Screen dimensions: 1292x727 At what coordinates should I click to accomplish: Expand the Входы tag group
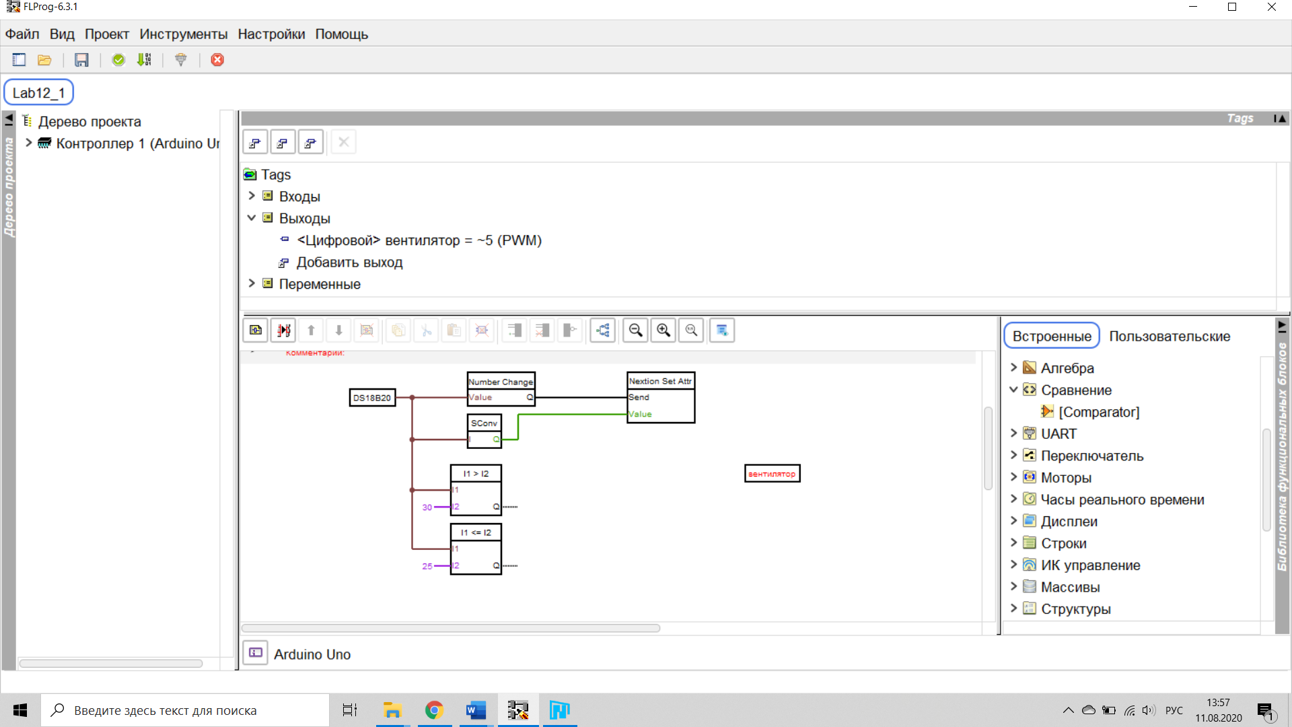pos(252,196)
